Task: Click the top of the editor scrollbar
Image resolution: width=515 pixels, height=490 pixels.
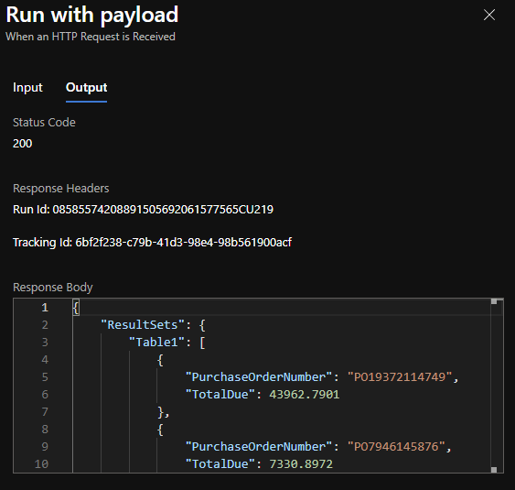Action: (x=494, y=301)
